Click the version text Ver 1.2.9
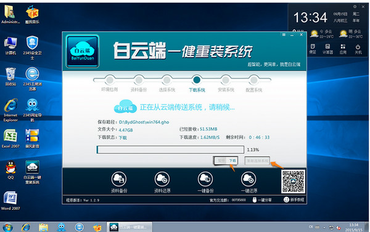 click(x=91, y=200)
